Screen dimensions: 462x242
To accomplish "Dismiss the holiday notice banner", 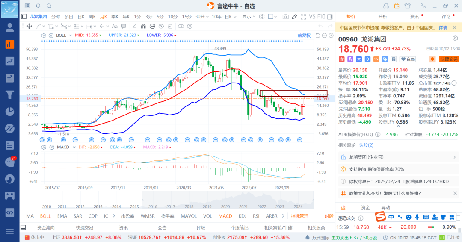I will pyautogui.click(x=455, y=27).
